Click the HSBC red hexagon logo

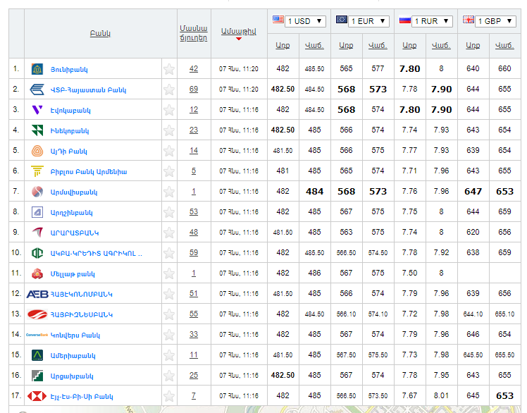[x=37, y=396]
